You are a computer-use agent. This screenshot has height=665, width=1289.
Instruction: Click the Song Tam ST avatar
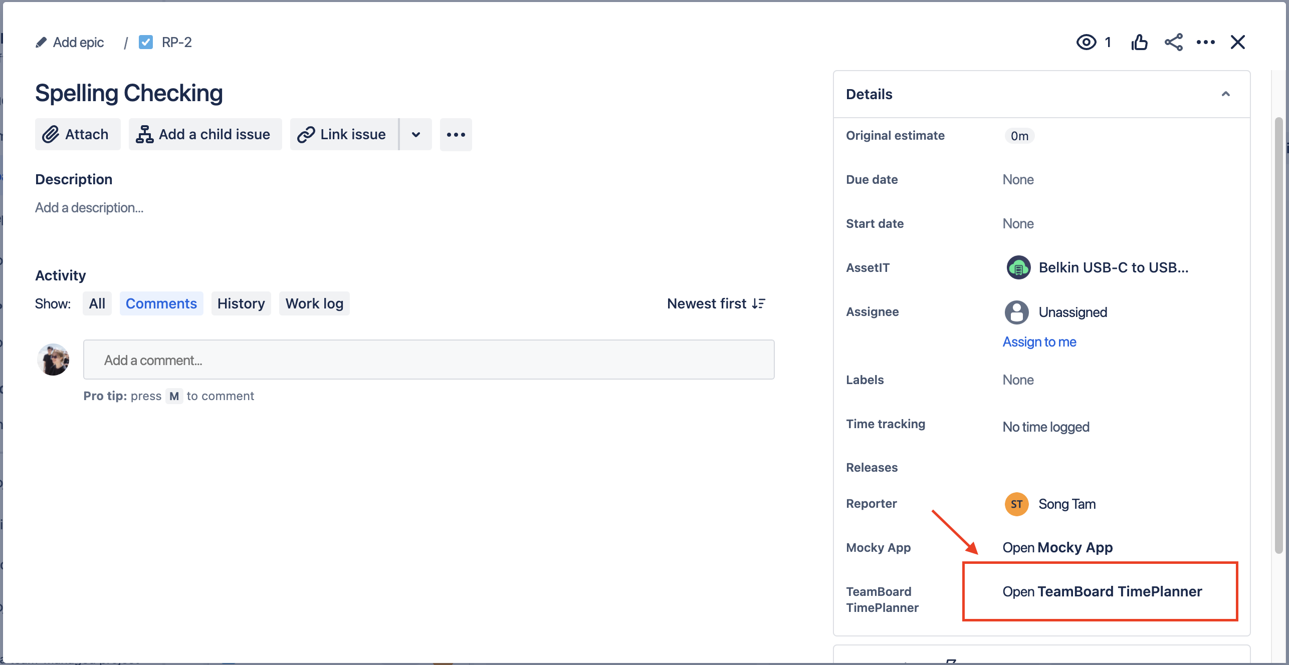(x=1017, y=504)
